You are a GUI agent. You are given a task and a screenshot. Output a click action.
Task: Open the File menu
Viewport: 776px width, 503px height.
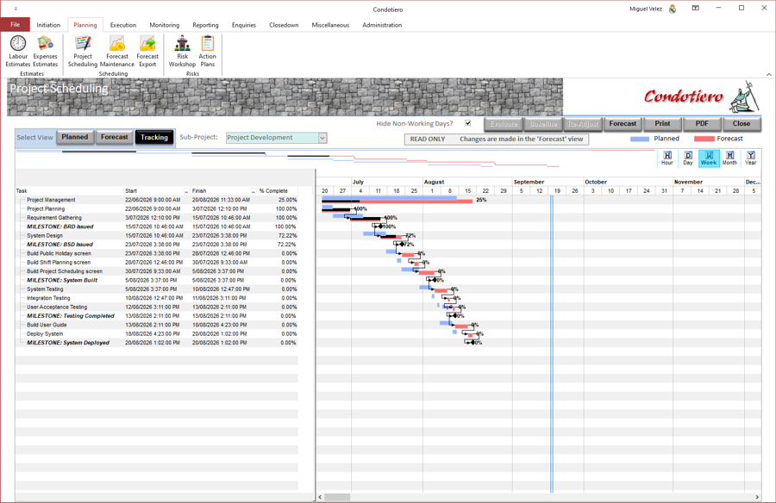15,25
